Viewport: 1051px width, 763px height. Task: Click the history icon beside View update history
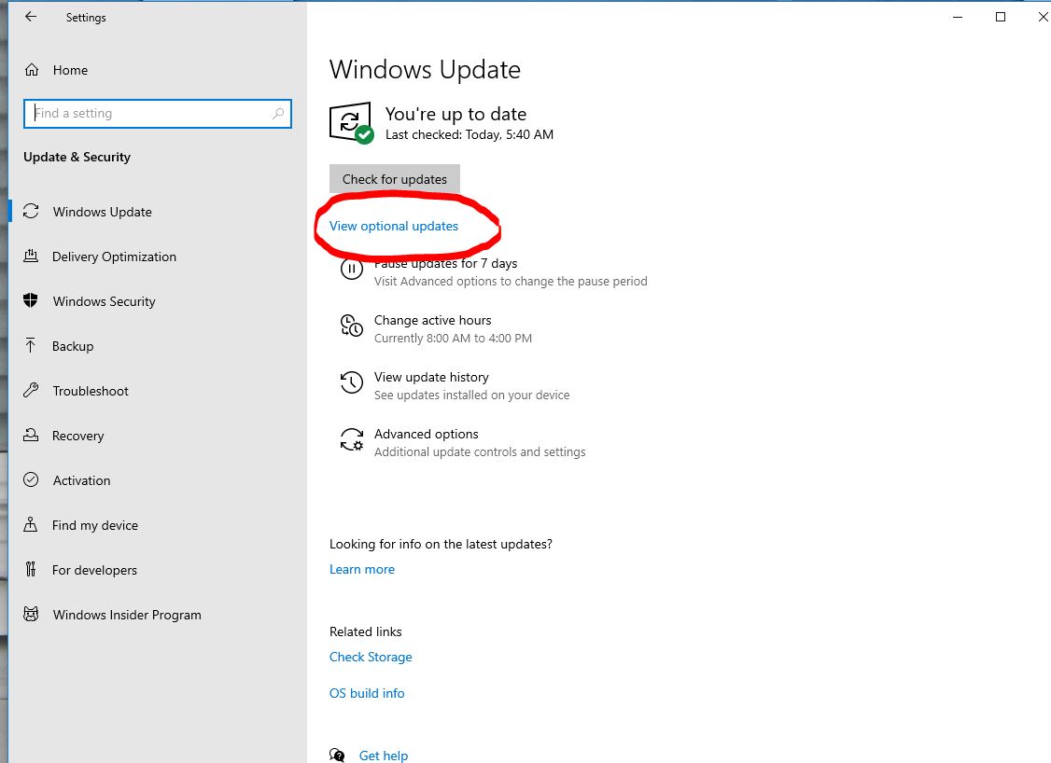point(352,382)
